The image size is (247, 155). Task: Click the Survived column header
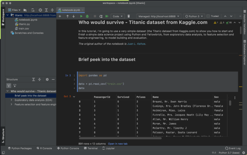coord(123,97)
